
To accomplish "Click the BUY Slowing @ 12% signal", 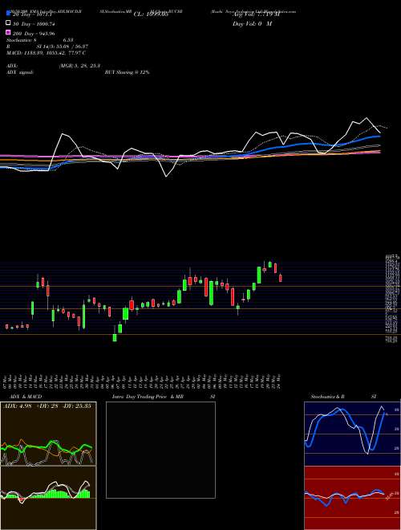I will [128, 72].
